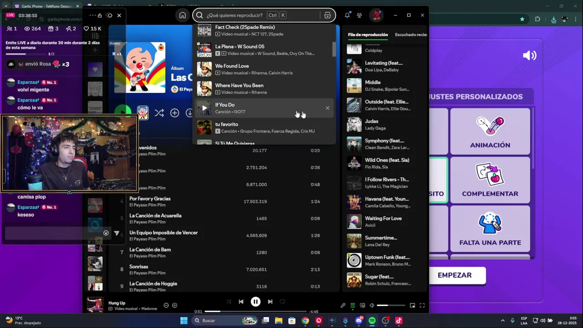The width and height of the screenshot is (583, 328).
Task: Switch to Escuchado recientemente tab
Action: point(411,35)
